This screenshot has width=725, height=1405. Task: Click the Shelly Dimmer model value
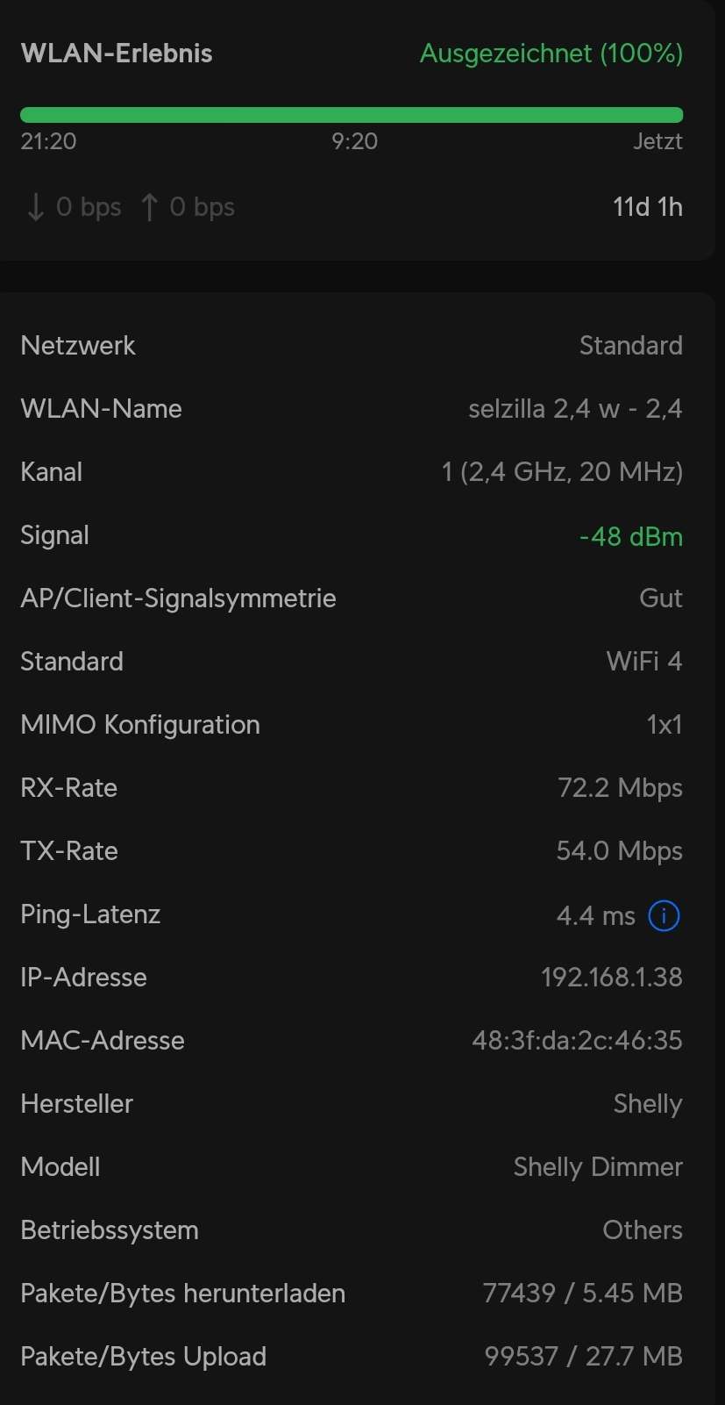[x=597, y=1166]
